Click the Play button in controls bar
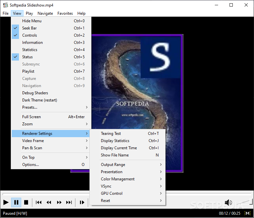The width and height of the screenshot is (254, 218). point(6,202)
